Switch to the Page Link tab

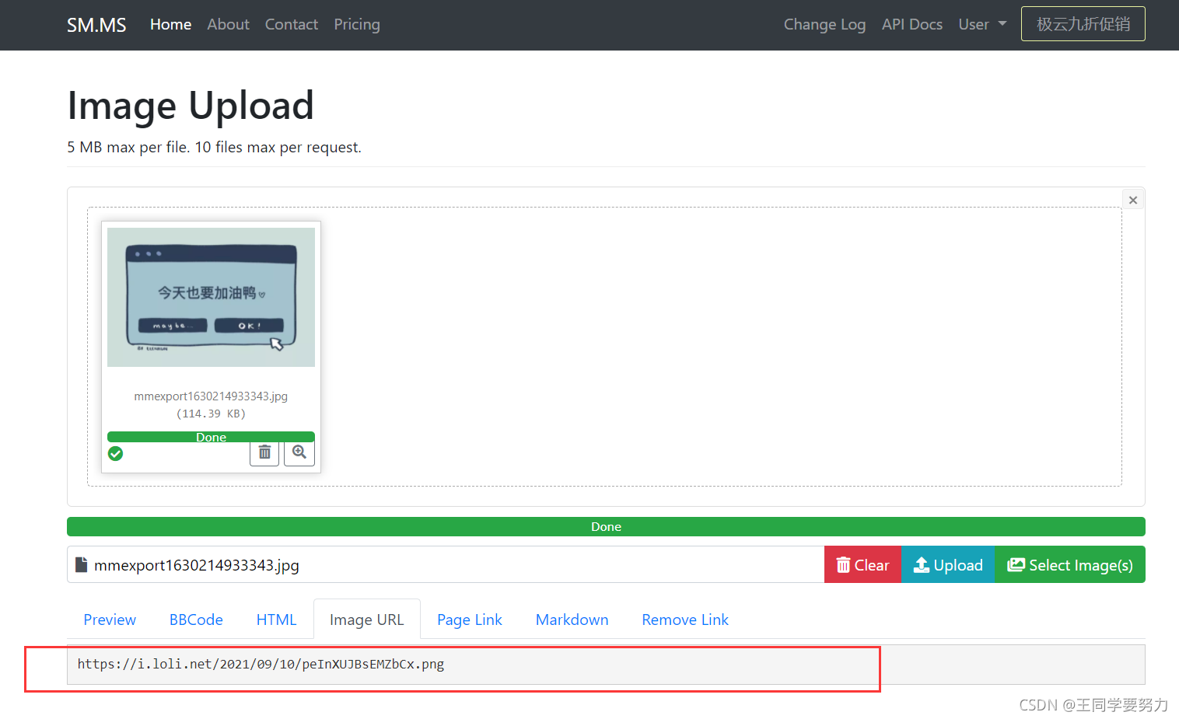click(470, 620)
